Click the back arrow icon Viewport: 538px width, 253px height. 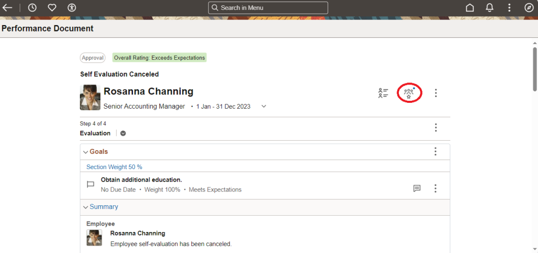pyautogui.click(x=7, y=8)
